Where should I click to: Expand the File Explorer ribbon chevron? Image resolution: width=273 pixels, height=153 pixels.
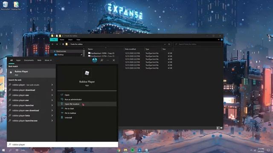218,40
